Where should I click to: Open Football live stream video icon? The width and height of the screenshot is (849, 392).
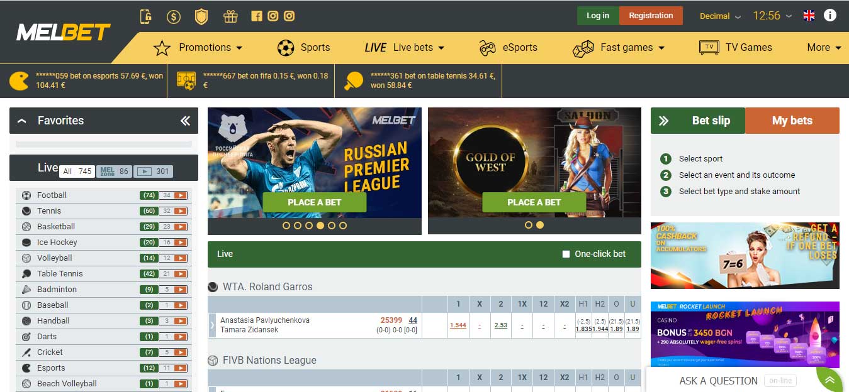coord(181,195)
